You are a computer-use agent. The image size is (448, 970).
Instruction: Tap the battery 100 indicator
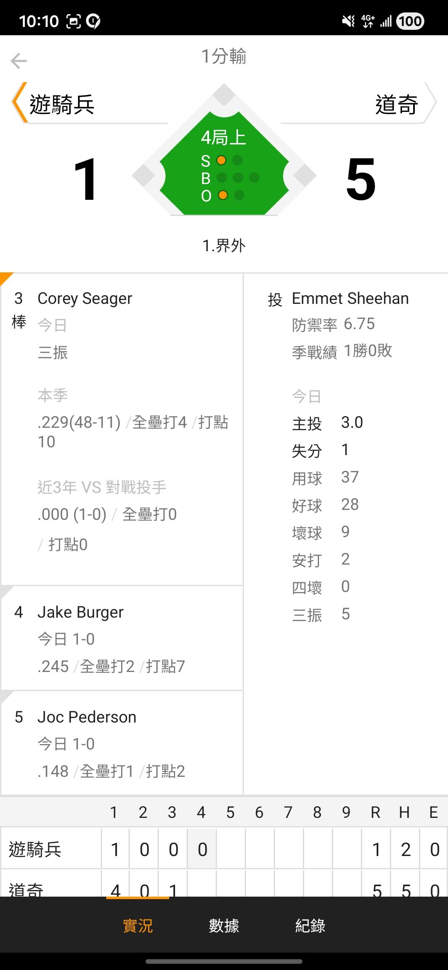[x=410, y=21]
